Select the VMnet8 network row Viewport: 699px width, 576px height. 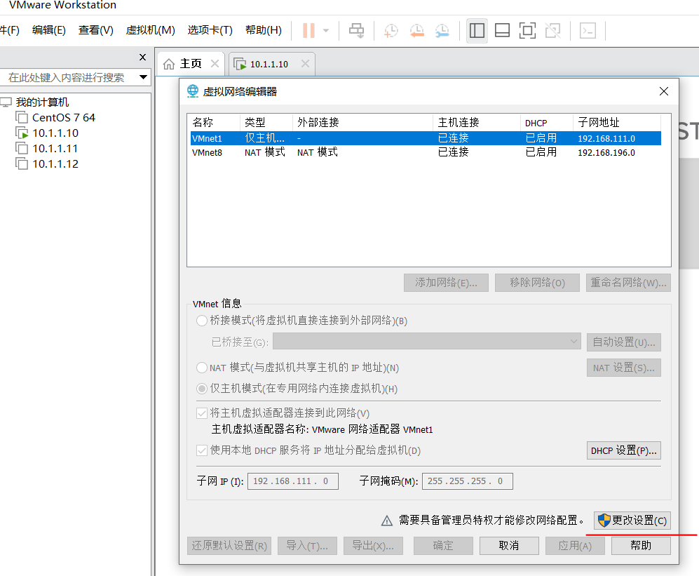click(x=426, y=152)
